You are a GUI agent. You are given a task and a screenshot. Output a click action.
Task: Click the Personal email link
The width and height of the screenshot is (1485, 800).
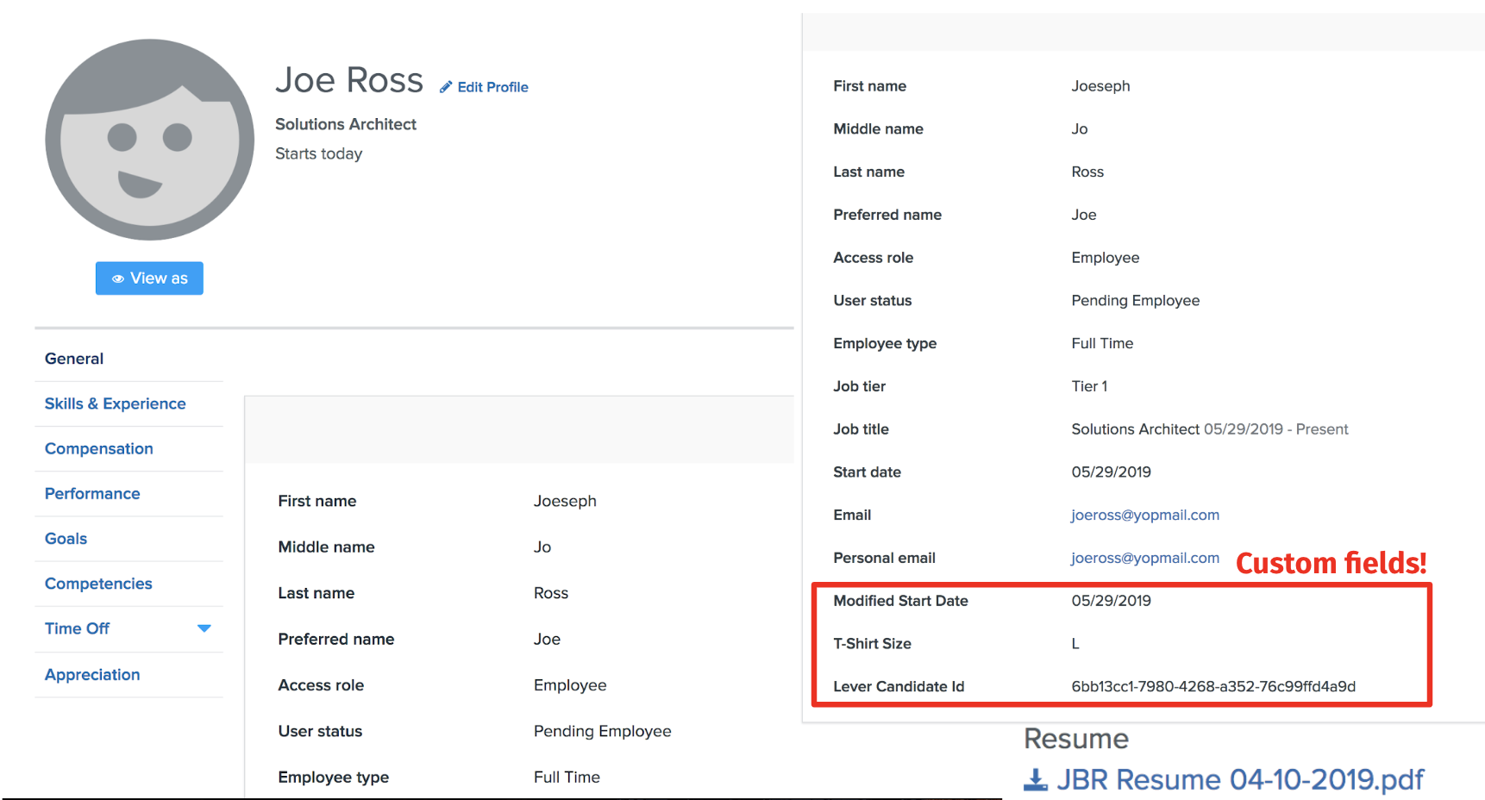pyautogui.click(x=1144, y=558)
